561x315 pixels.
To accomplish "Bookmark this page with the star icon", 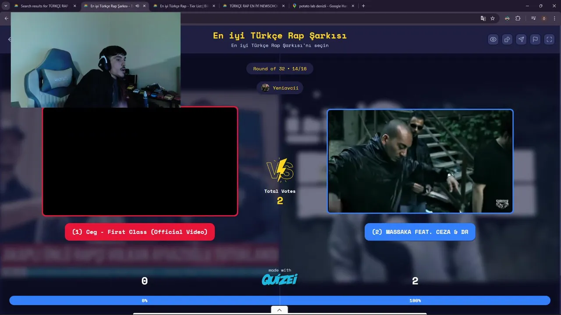I will [x=493, y=18].
